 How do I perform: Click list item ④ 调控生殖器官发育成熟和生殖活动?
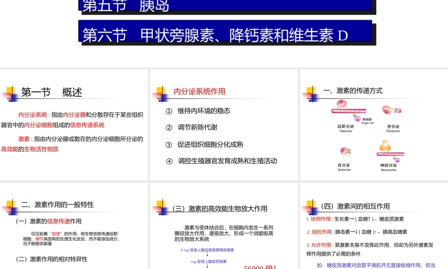(x=221, y=161)
